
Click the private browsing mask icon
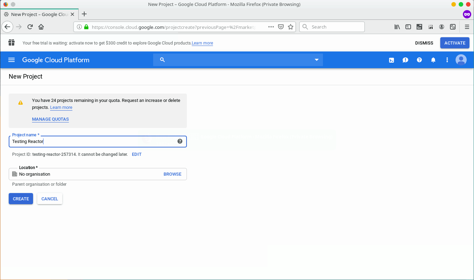coord(467,14)
